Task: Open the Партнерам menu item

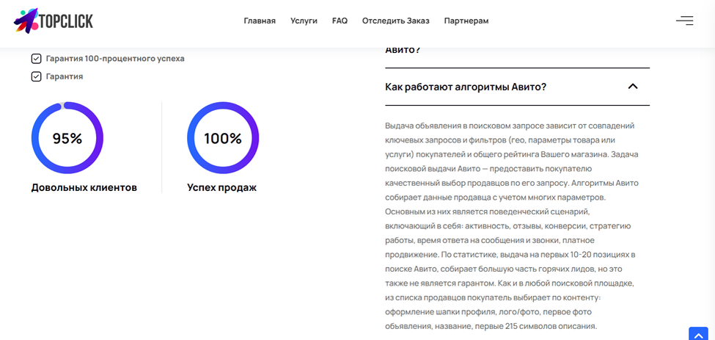Action: pos(466,21)
